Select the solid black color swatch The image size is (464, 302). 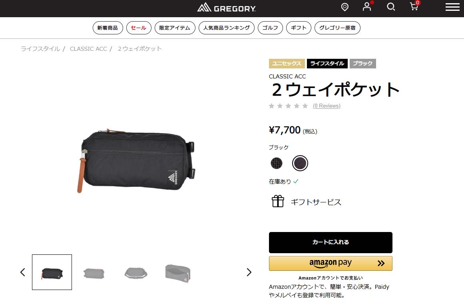300,163
